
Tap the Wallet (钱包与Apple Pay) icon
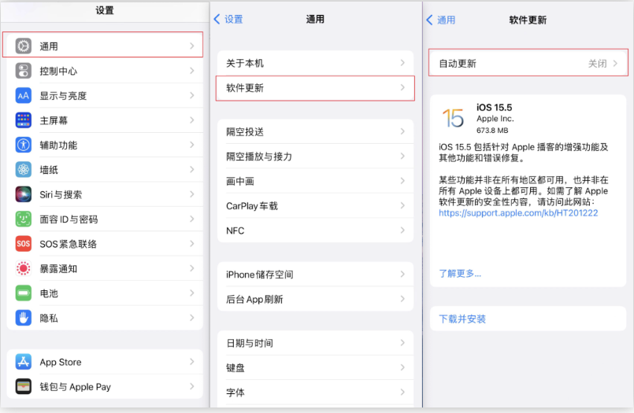pyautogui.click(x=24, y=386)
